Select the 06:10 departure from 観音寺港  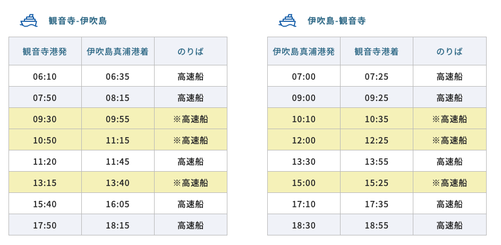tap(45, 76)
